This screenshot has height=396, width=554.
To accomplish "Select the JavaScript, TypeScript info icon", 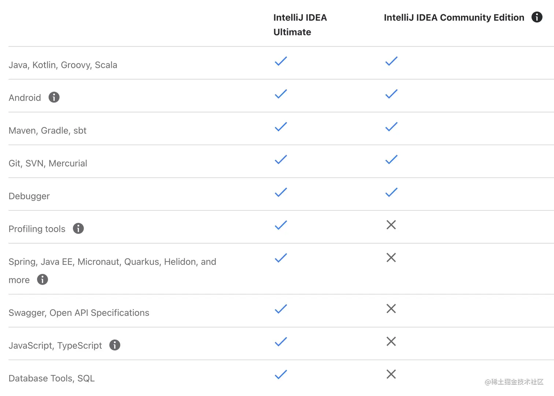I will [114, 345].
